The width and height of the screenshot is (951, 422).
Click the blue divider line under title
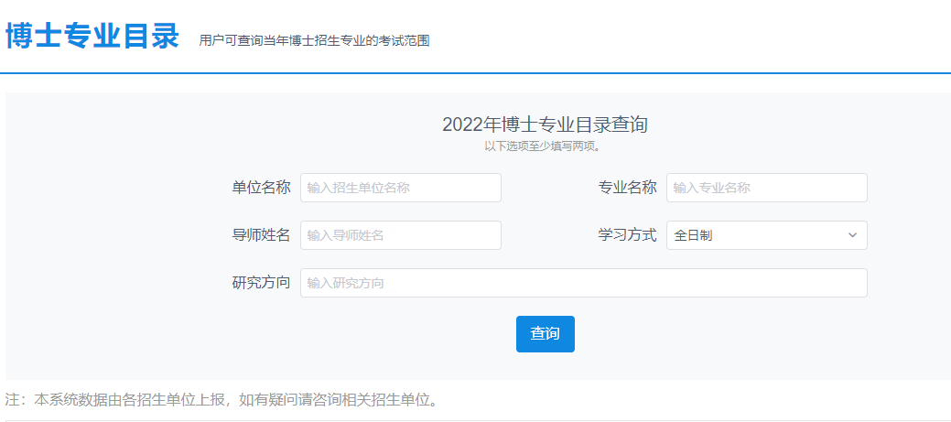click(x=475, y=72)
